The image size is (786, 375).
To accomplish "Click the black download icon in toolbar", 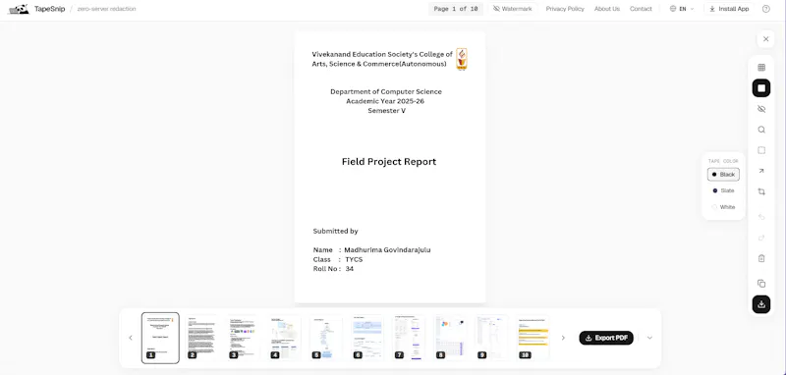I will coord(761,304).
